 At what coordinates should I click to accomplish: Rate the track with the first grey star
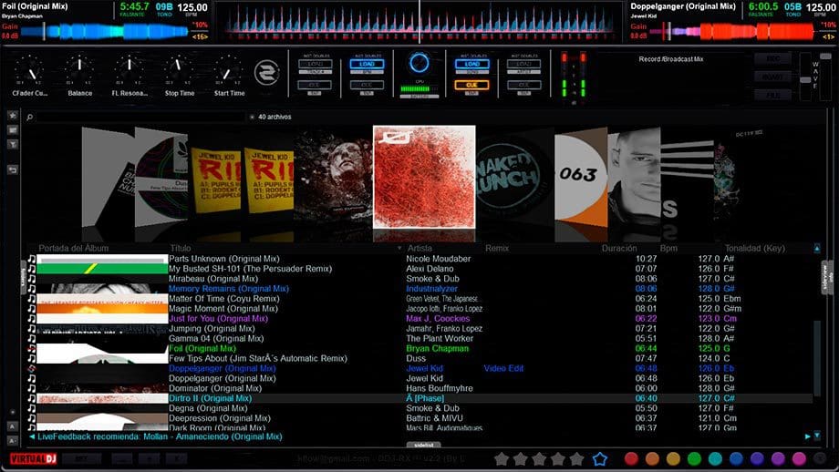(x=502, y=458)
